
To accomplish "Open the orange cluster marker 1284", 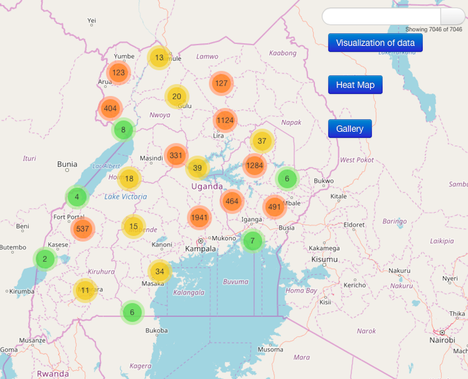I will (x=255, y=166).
